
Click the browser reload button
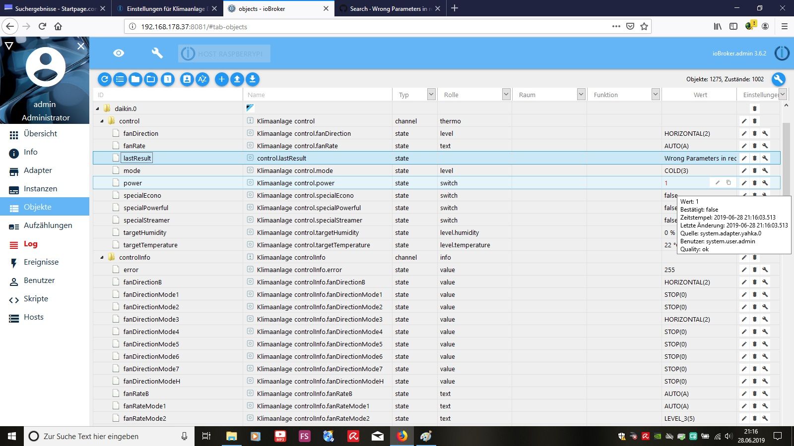coord(42,26)
